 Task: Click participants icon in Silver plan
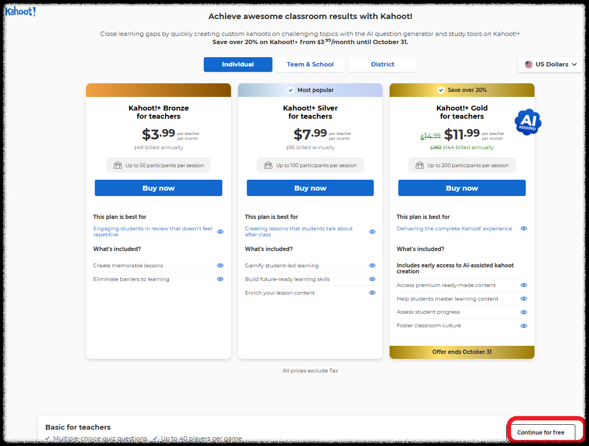[268, 165]
